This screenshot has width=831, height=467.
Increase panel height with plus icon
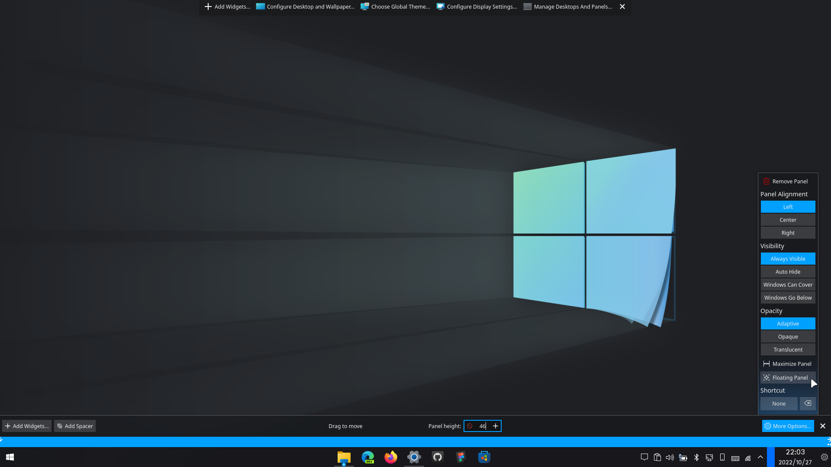pyautogui.click(x=496, y=426)
